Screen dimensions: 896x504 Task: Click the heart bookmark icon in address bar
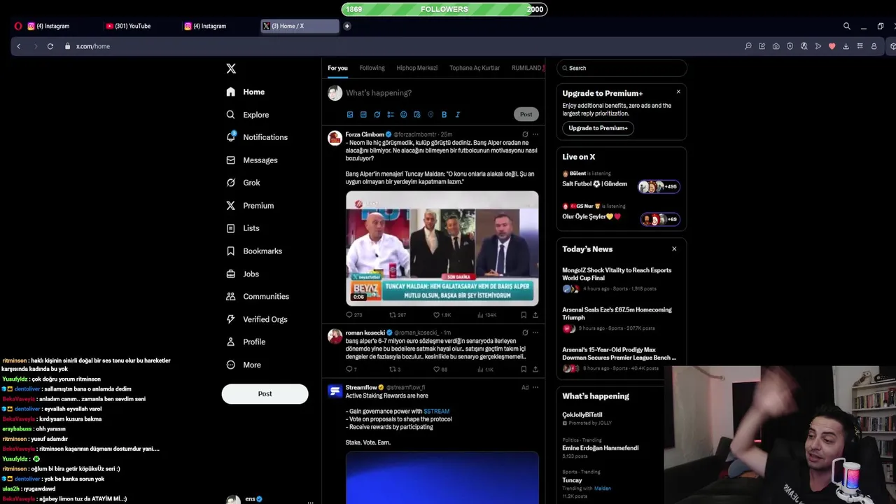(x=832, y=46)
